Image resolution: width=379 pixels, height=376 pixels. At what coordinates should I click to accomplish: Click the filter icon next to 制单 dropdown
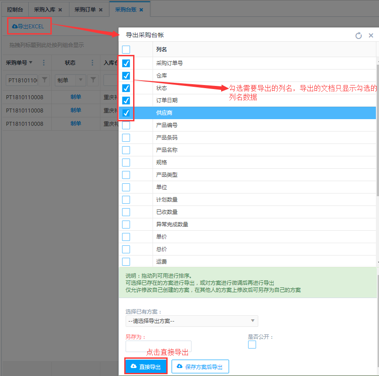(93, 80)
